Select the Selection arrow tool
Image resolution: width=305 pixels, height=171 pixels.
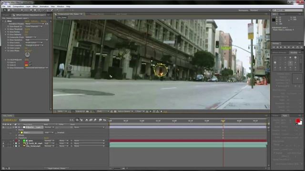[5, 10]
